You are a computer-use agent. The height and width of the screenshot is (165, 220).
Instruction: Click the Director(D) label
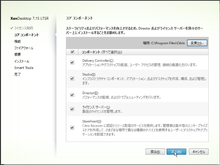(x=90, y=93)
